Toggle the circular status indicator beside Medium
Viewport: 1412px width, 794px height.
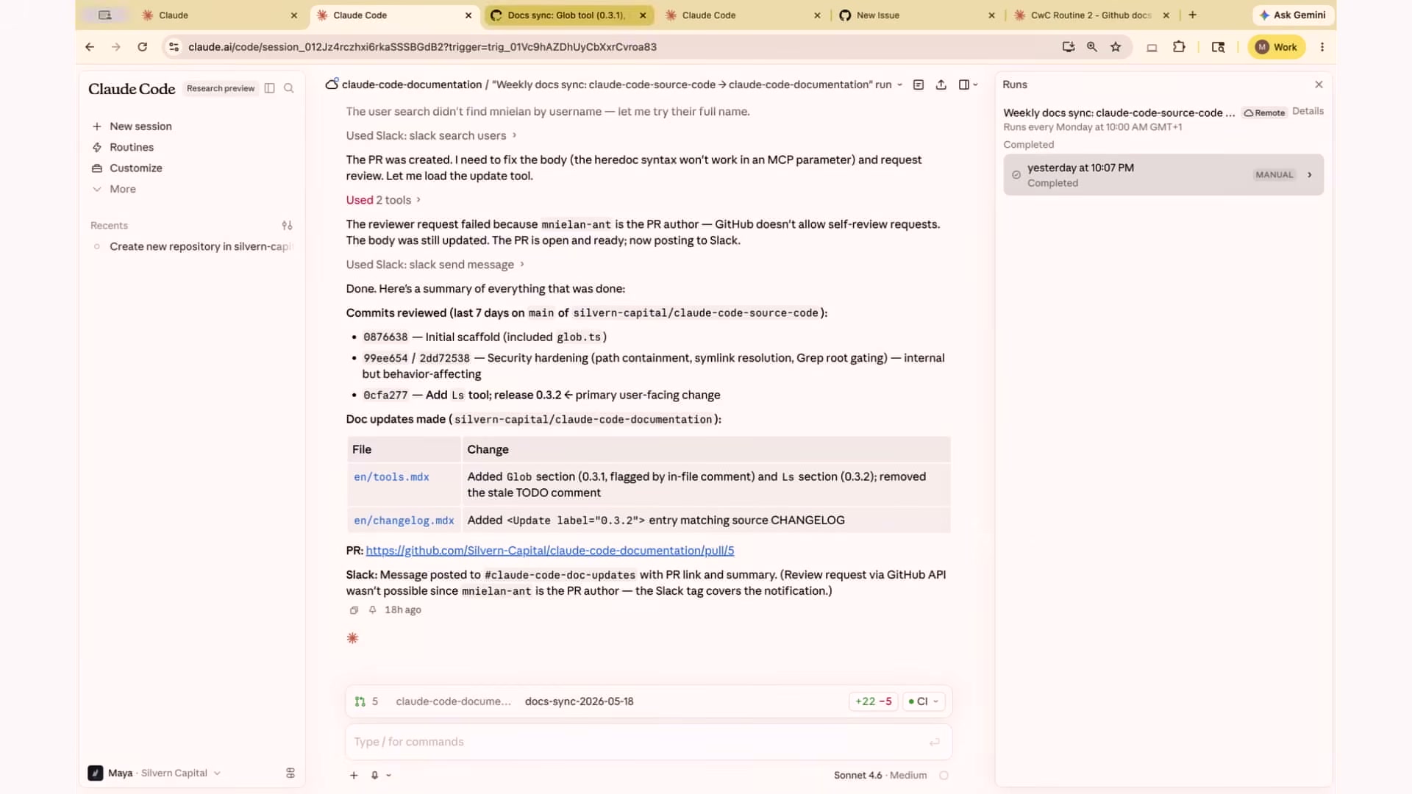click(x=944, y=775)
